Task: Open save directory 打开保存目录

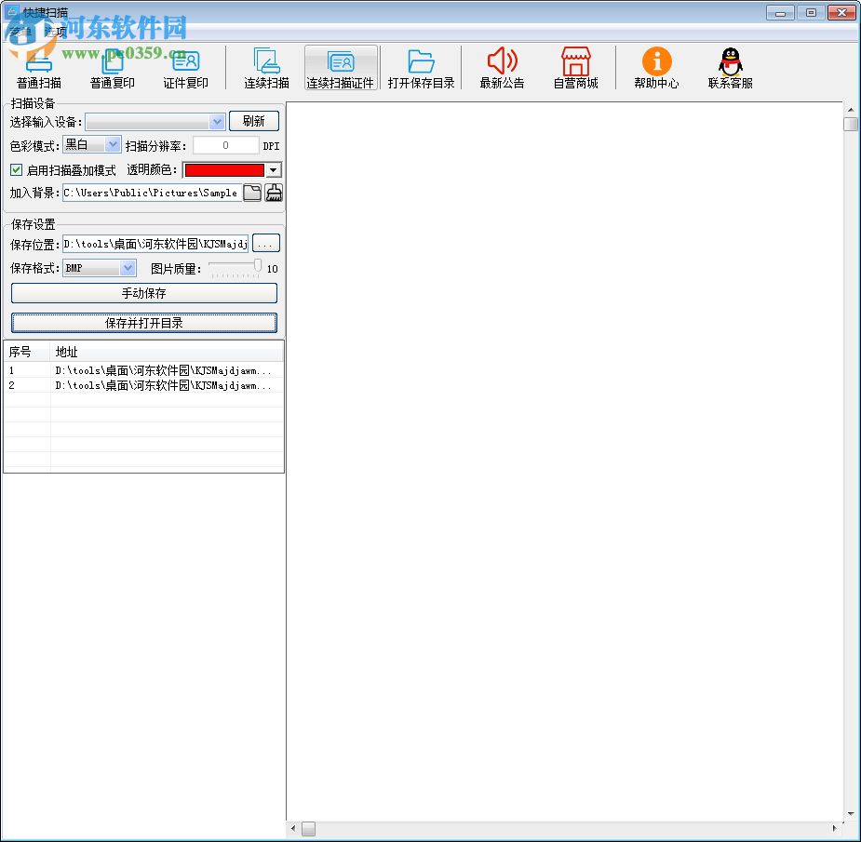Action: click(x=421, y=68)
